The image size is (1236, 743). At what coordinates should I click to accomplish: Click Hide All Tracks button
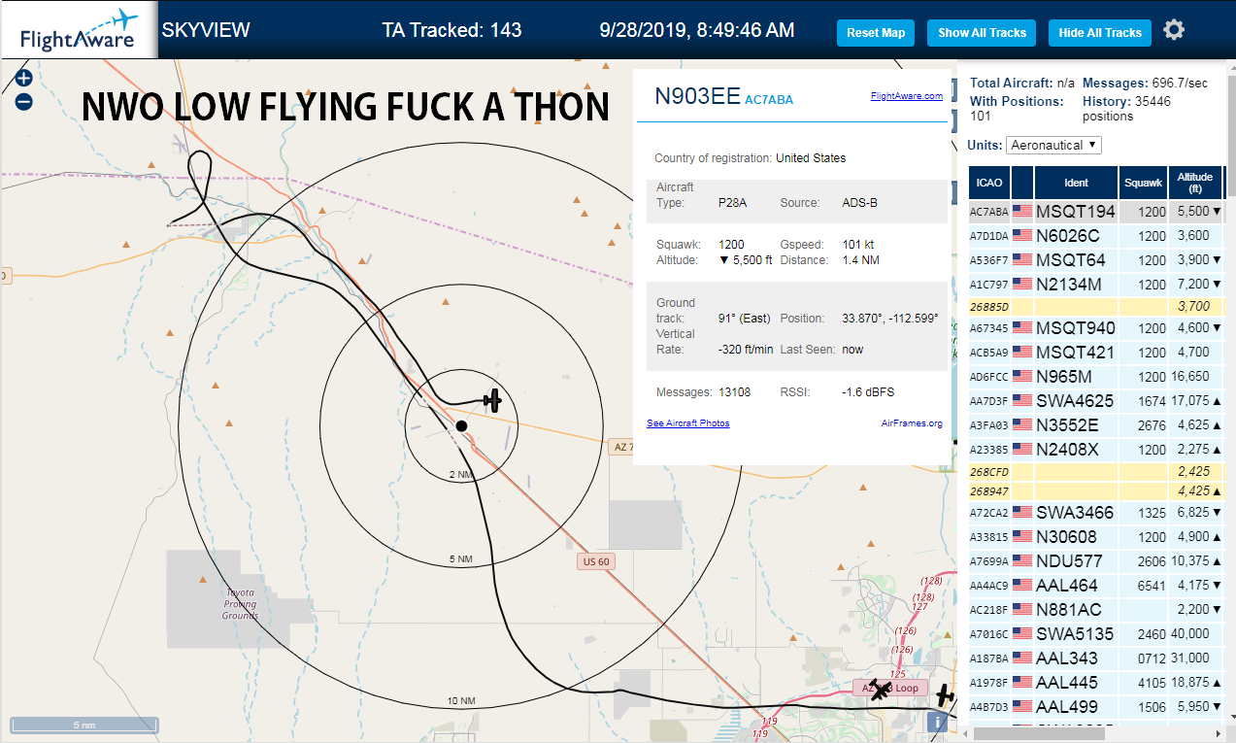[1100, 33]
